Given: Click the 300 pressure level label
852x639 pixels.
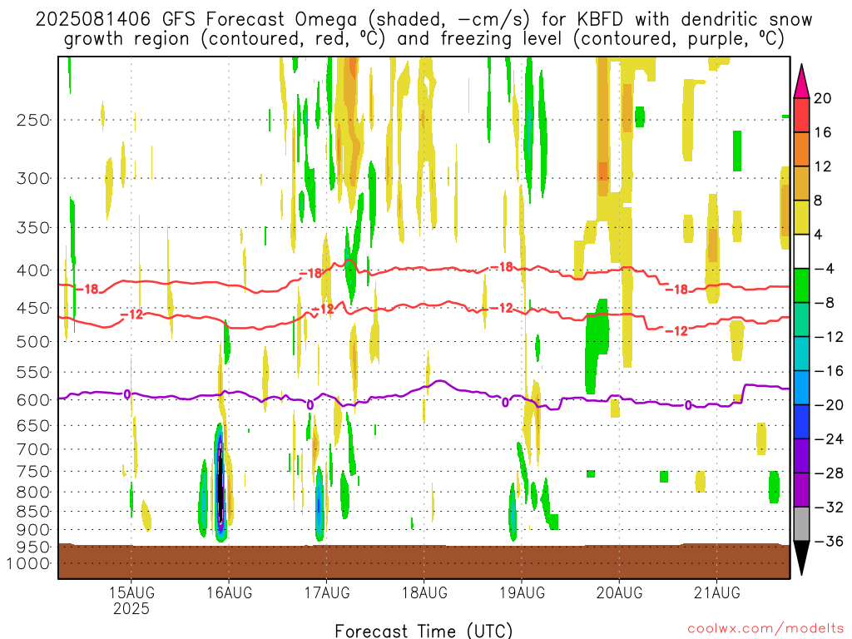Looking at the screenshot, I should 33,178.
